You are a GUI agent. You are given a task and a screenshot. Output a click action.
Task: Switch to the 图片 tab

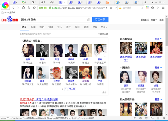point(68,27)
